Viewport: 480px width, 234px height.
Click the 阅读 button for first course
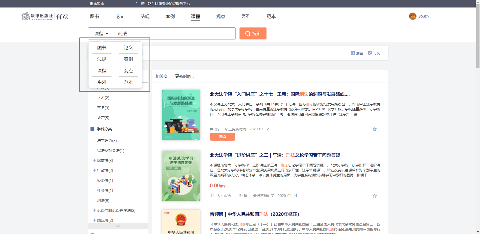pyautogui.click(x=222, y=137)
